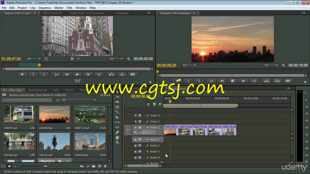
Task: Click the Overwrite button in Source monitor
Action: coord(122,75)
